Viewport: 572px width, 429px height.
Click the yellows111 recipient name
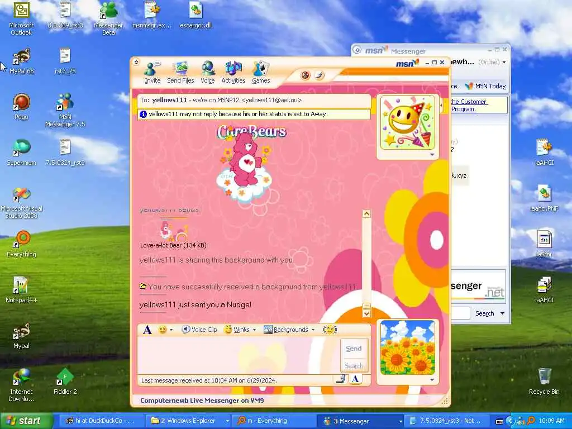pyautogui.click(x=169, y=100)
